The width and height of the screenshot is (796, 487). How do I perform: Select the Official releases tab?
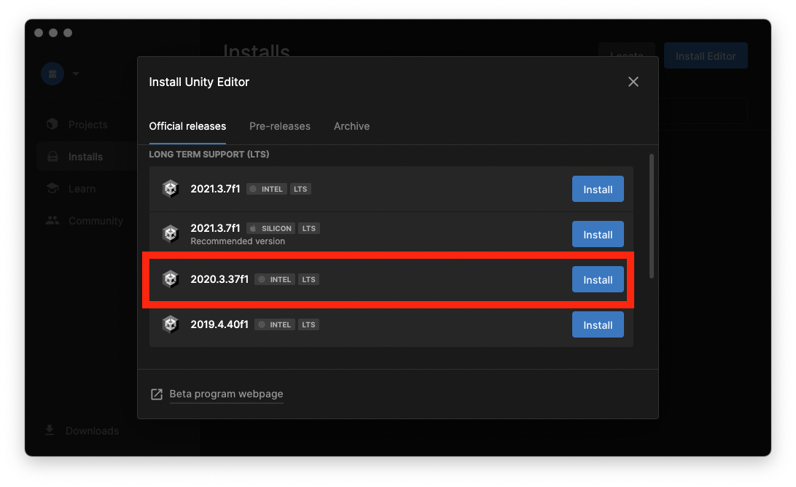click(187, 126)
